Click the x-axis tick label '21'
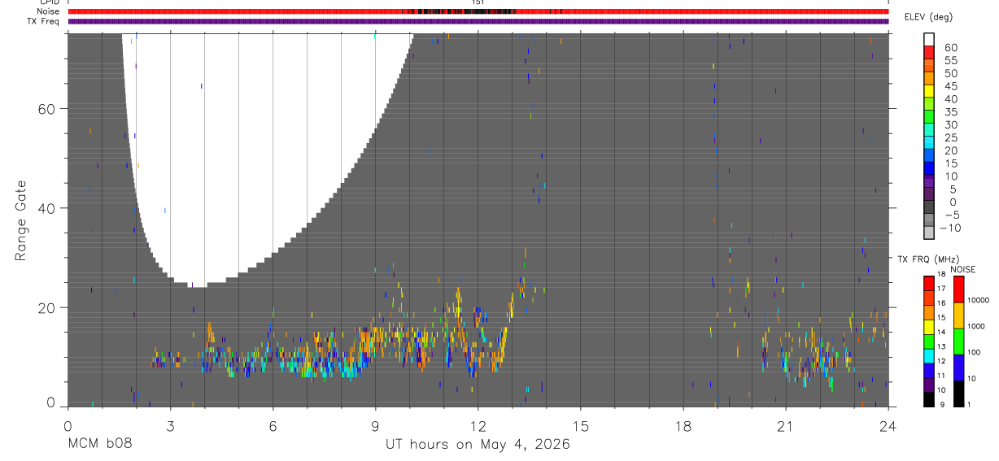 coord(785,426)
